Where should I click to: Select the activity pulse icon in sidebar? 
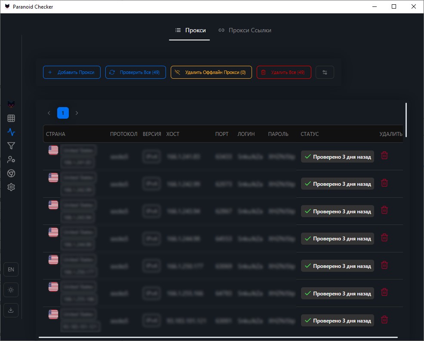coord(11,132)
